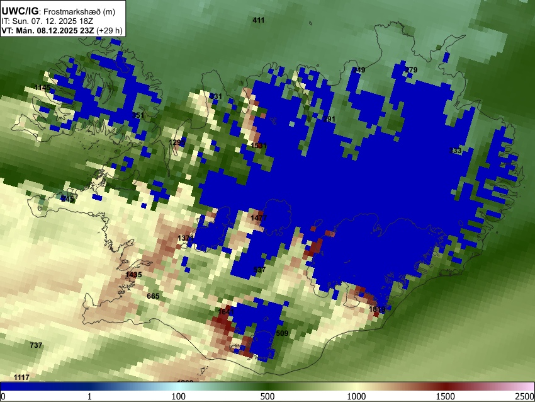Click the 1531 map value
The height and width of the screenshot is (402, 535).
click(259, 146)
